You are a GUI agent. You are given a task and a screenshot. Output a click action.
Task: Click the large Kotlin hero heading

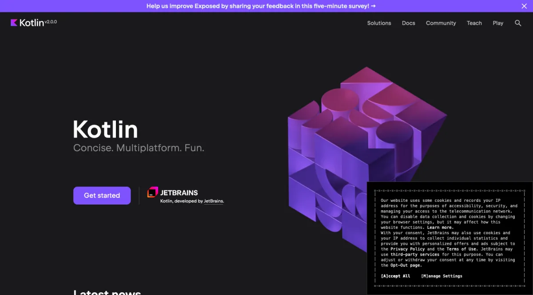(x=105, y=129)
